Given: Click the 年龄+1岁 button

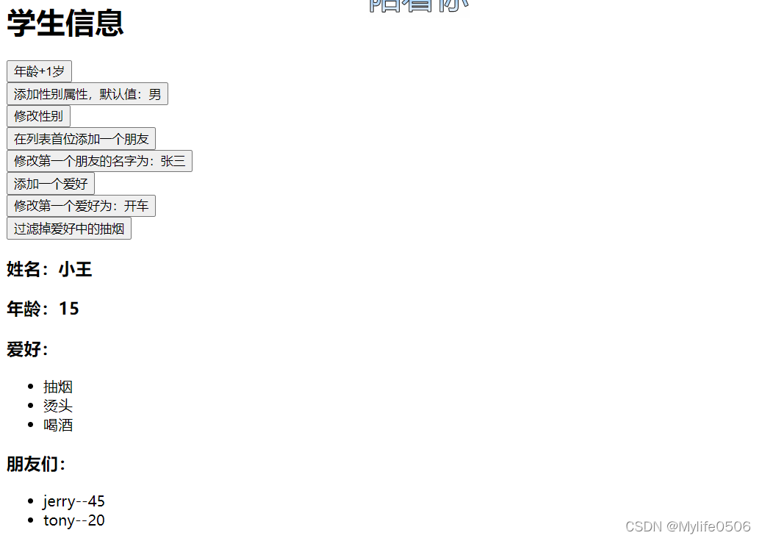Looking at the screenshot, I should pyautogui.click(x=40, y=71).
